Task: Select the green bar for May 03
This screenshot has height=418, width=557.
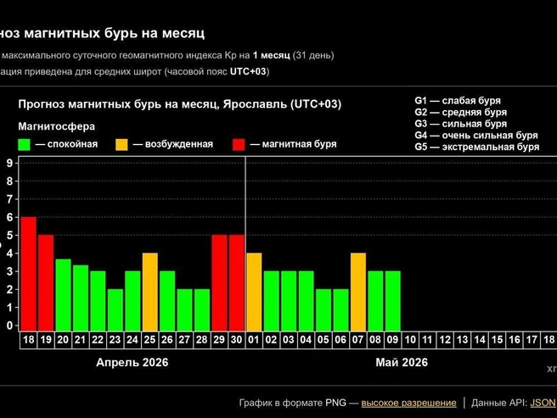Action: pyautogui.click(x=289, y=301)
